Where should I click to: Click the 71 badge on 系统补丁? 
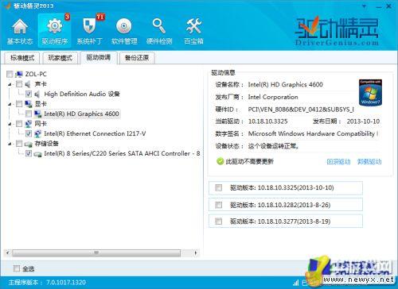pos(100,17)
